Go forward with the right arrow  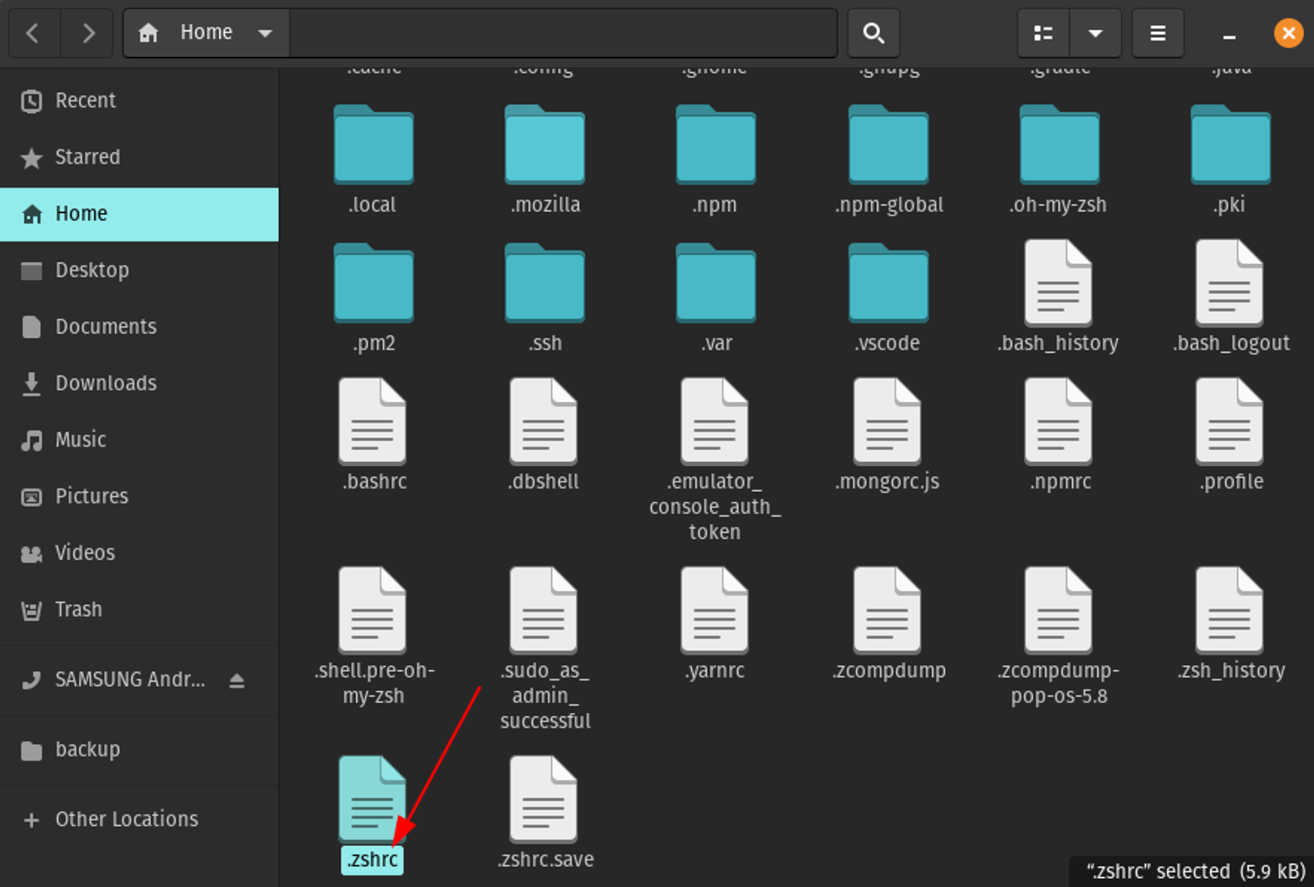click(x=88, y=33)
